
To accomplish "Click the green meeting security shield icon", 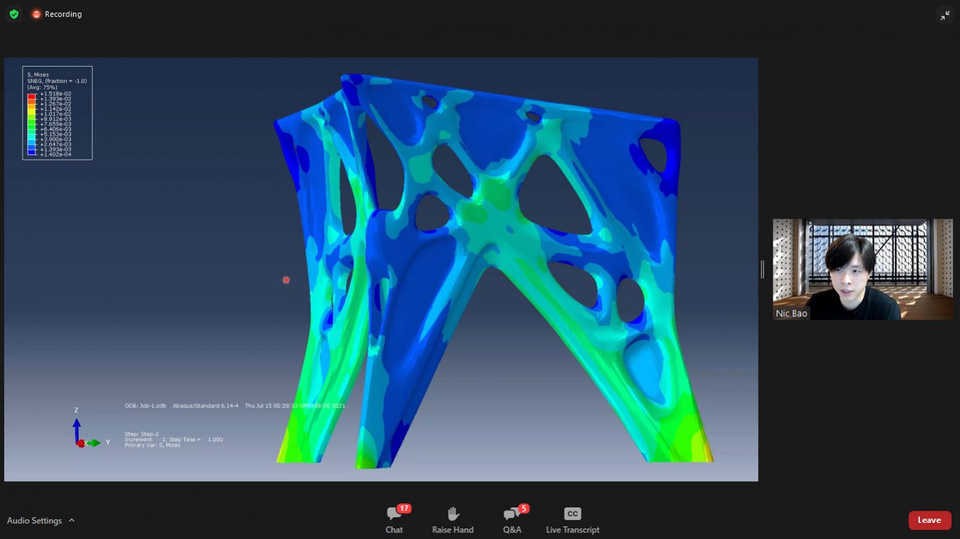I will [x=13, y=13].
